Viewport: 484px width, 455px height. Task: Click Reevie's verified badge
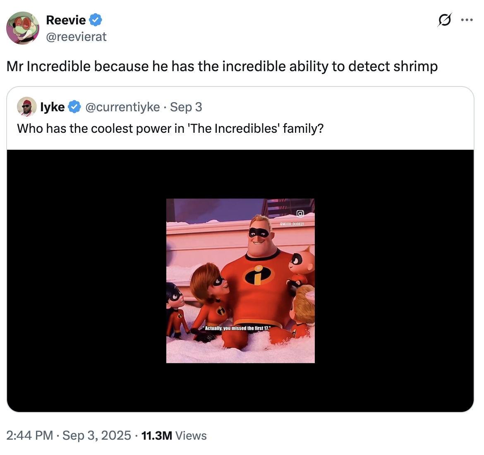click(96, 19)
